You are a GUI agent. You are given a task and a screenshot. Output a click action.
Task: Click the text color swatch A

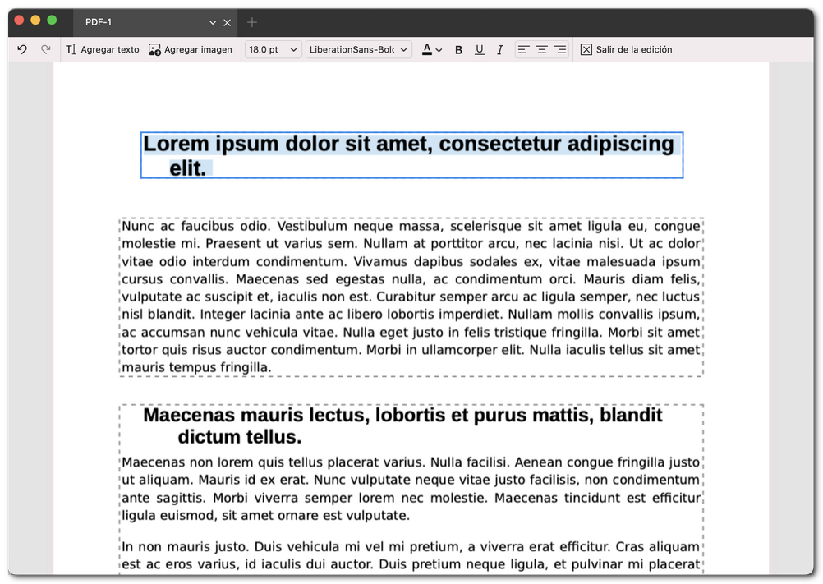pos(427,49)
